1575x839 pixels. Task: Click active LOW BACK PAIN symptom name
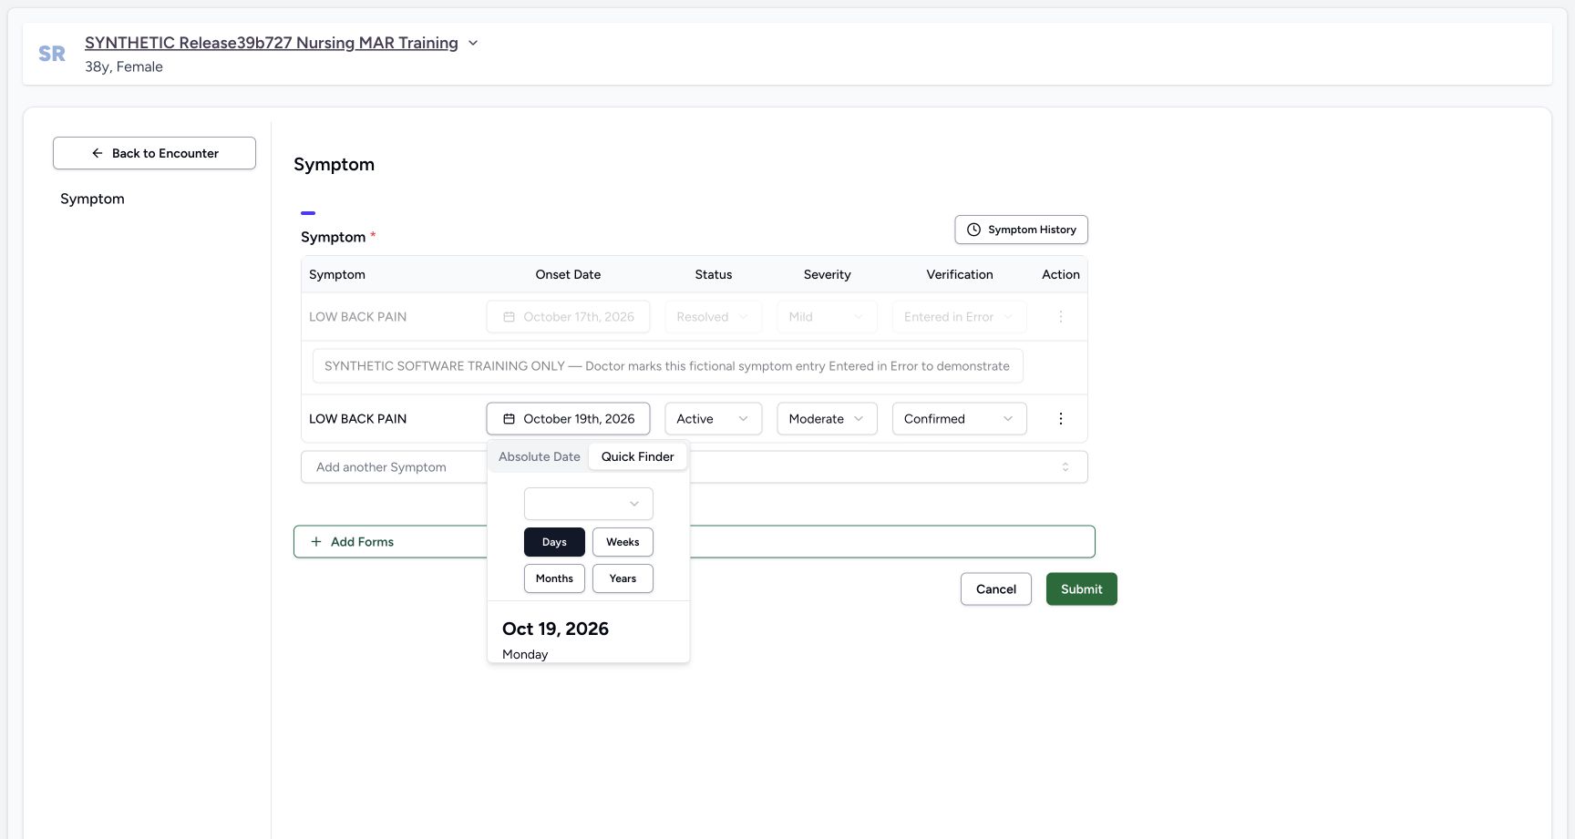357,419
